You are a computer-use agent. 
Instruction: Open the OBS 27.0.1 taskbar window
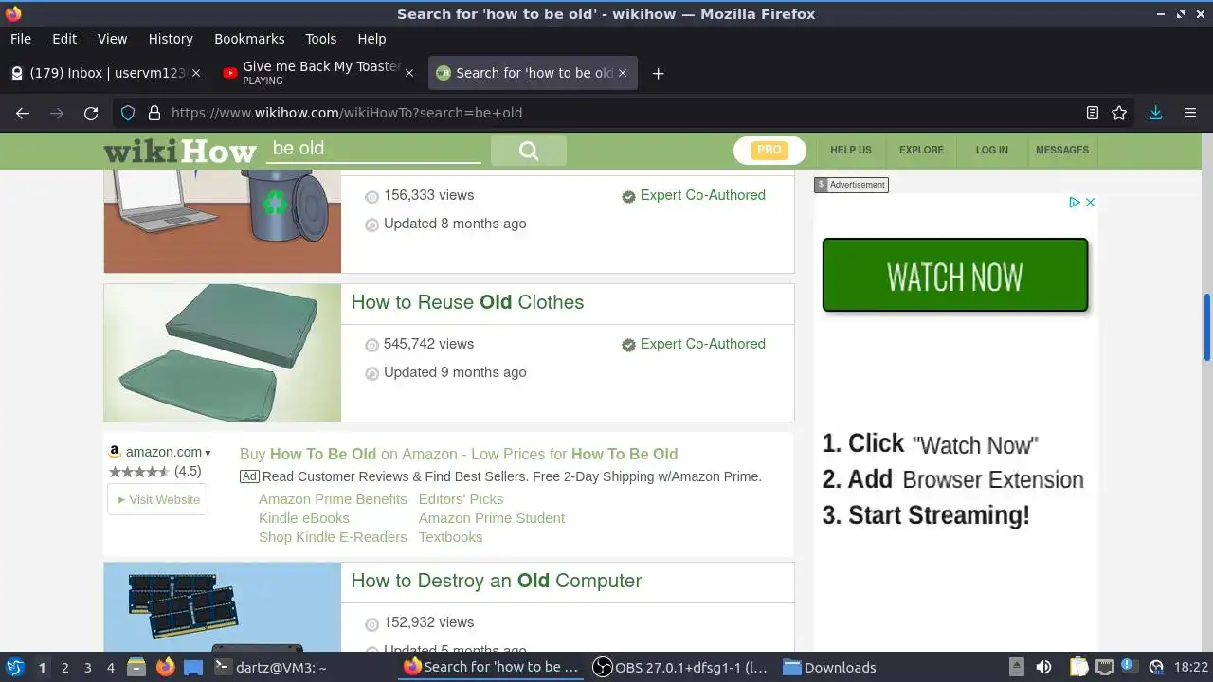click(x=680, y=668)
